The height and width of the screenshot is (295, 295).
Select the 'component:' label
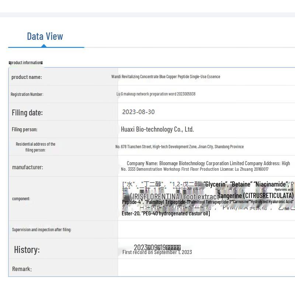tap(21, 199)
